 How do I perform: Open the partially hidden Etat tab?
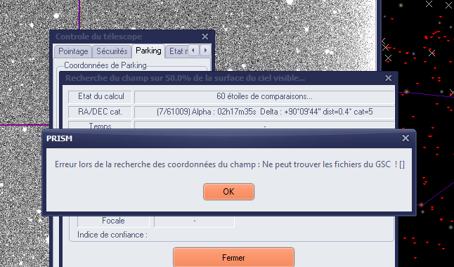click(177, 51)
